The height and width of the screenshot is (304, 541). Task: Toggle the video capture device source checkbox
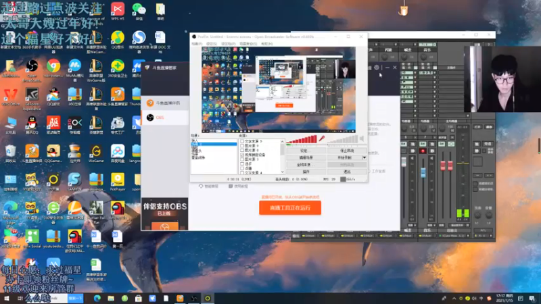click(242, 155)
